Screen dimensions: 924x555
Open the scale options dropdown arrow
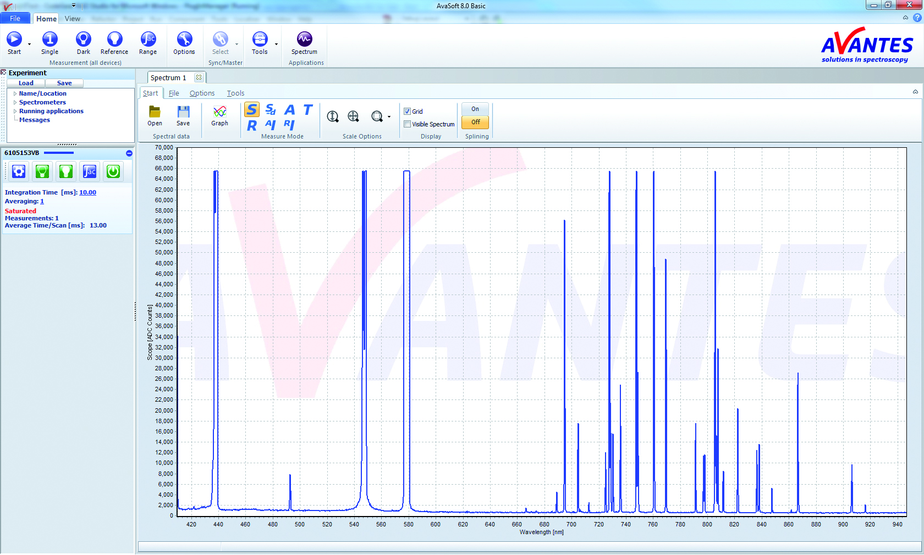click(389, 116)
